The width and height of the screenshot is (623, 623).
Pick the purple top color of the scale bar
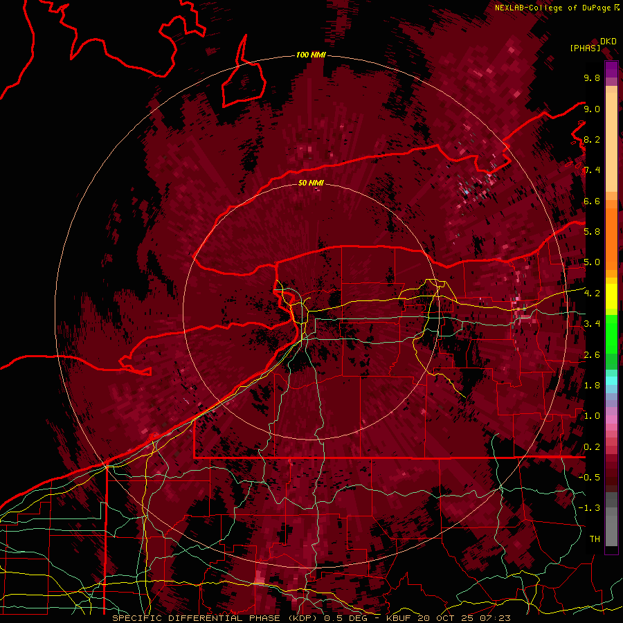[x=611, y=69]
